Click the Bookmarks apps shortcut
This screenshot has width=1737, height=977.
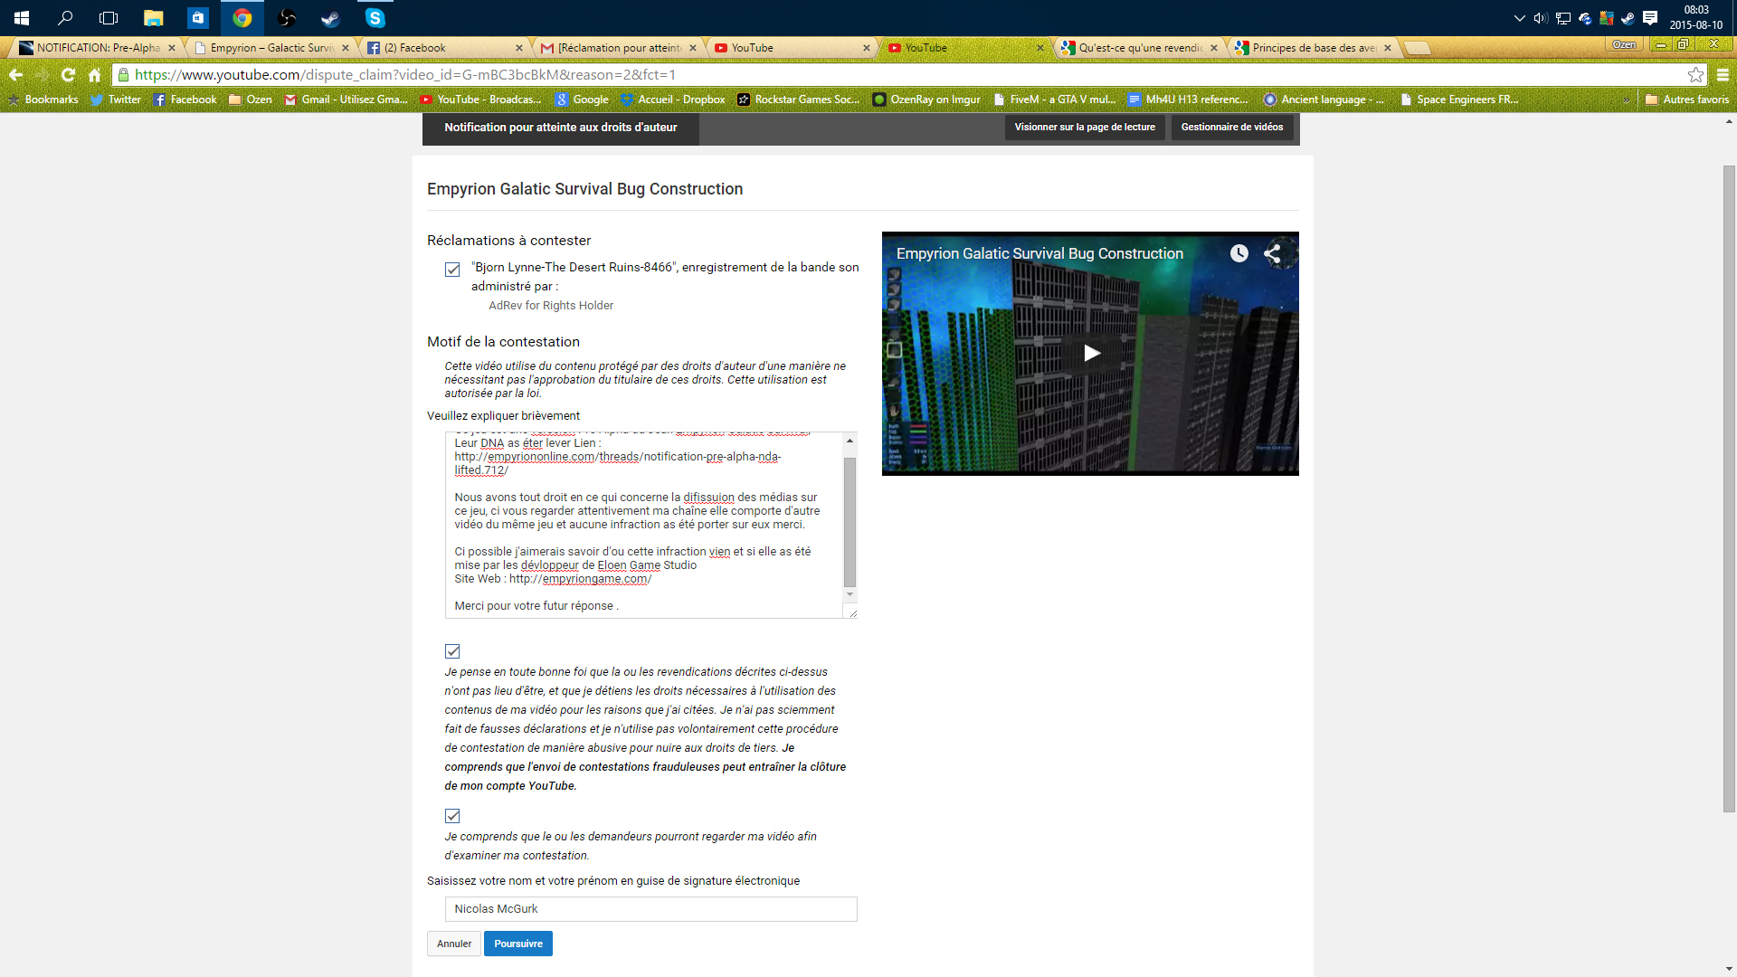pyautogui.click(x=43, y=100)
